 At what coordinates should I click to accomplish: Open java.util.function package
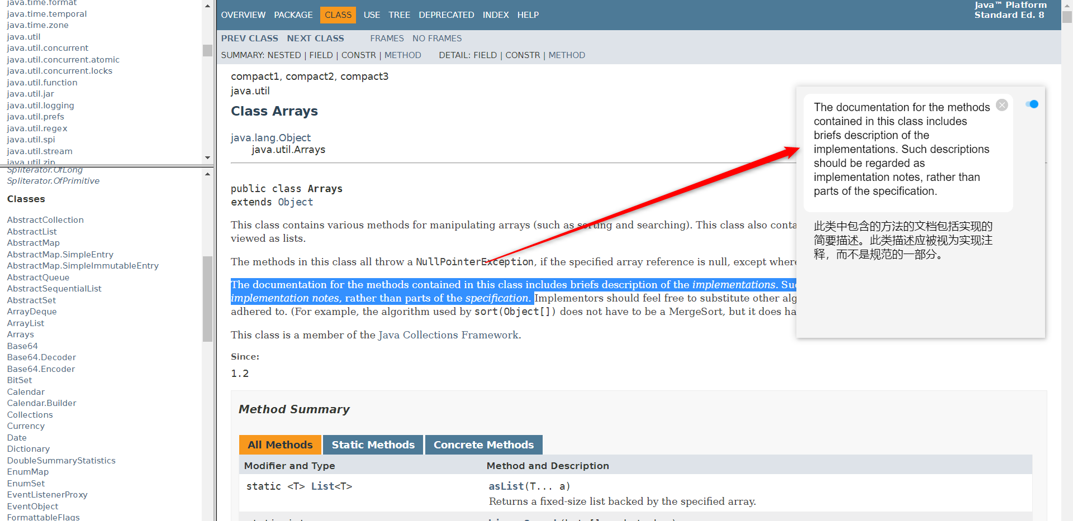pos(42,83)
